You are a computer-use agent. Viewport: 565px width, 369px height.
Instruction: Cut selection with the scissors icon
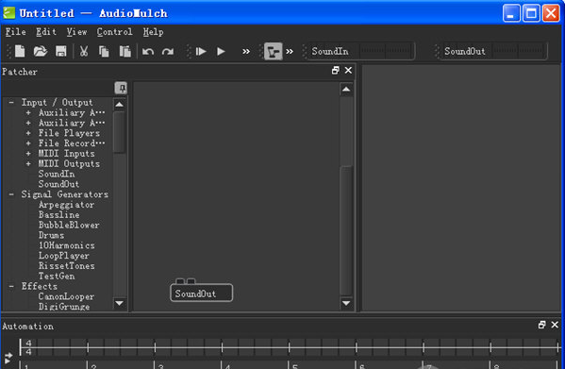(x=84, y=51)
